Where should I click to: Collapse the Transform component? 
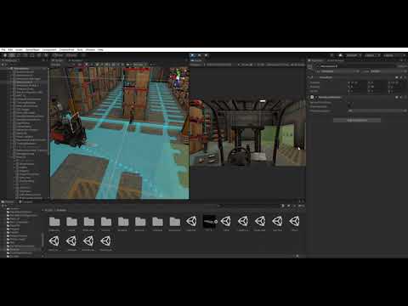click(x=309, y=77)
